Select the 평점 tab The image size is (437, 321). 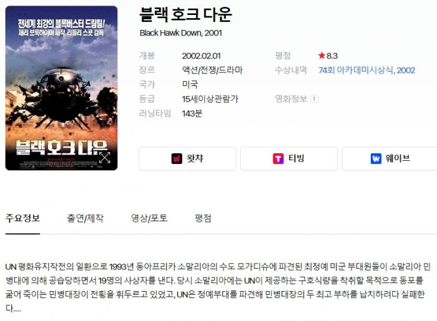203,218
